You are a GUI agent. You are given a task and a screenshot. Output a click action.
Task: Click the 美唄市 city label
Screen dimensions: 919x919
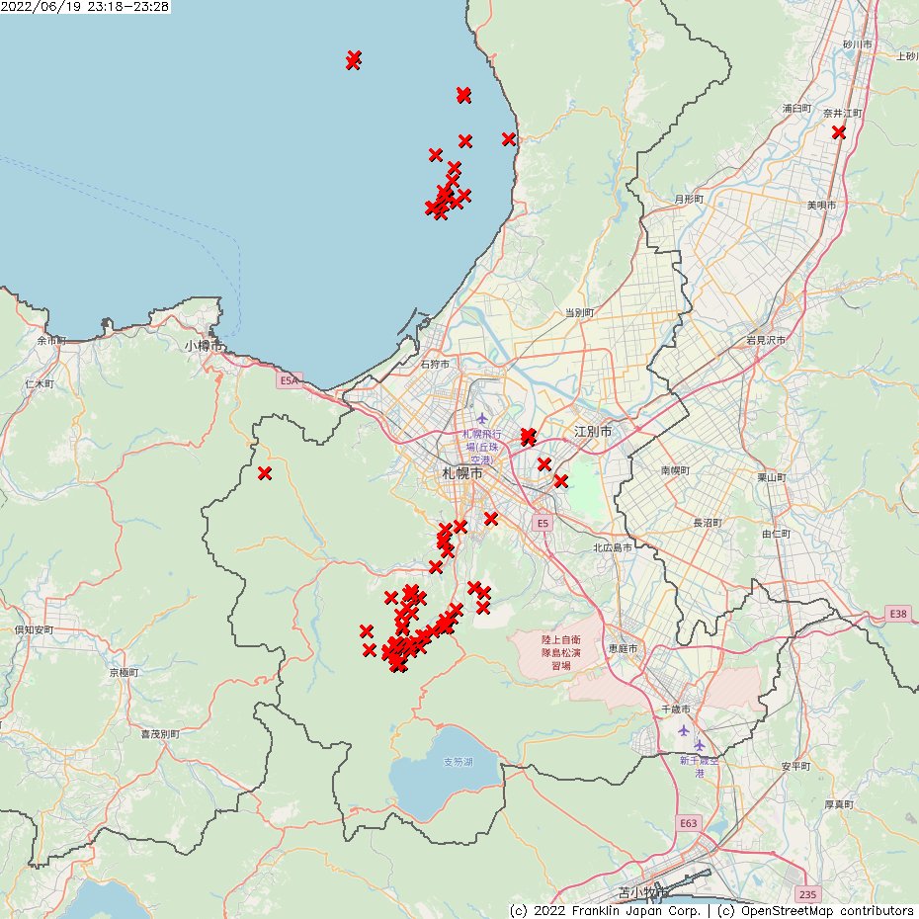(x=822, y=206)
